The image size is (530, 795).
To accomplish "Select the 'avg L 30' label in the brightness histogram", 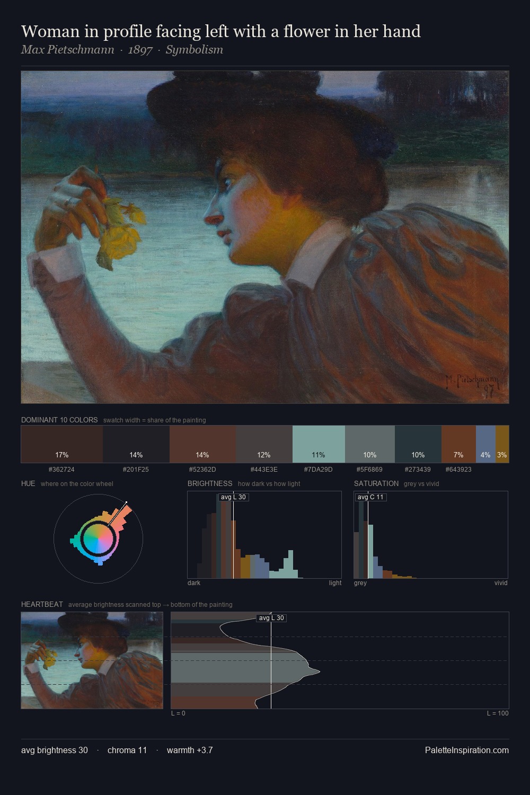I will 234,497.
